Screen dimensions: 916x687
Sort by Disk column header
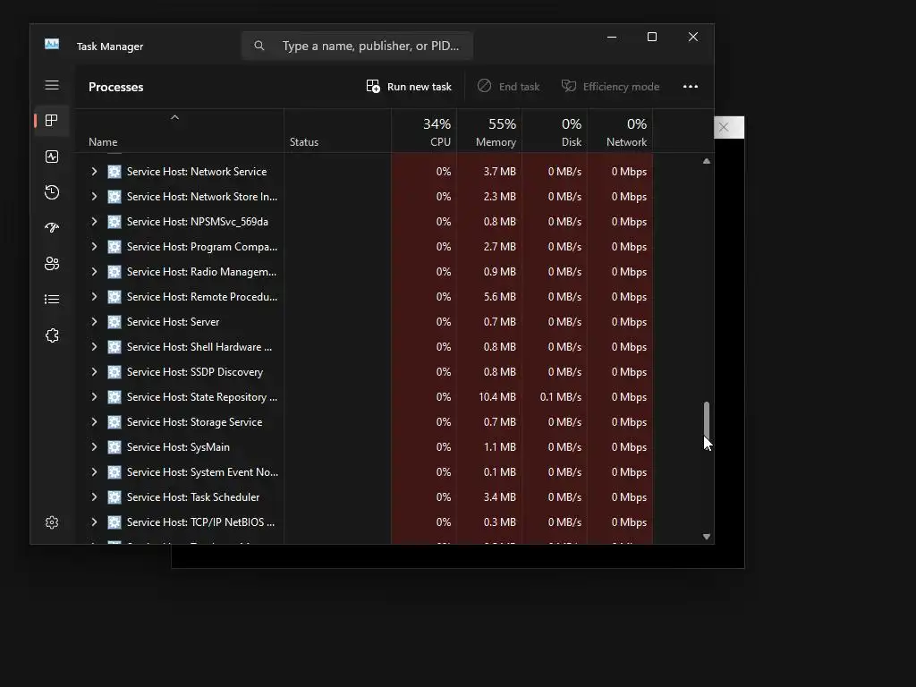(555, 131)
